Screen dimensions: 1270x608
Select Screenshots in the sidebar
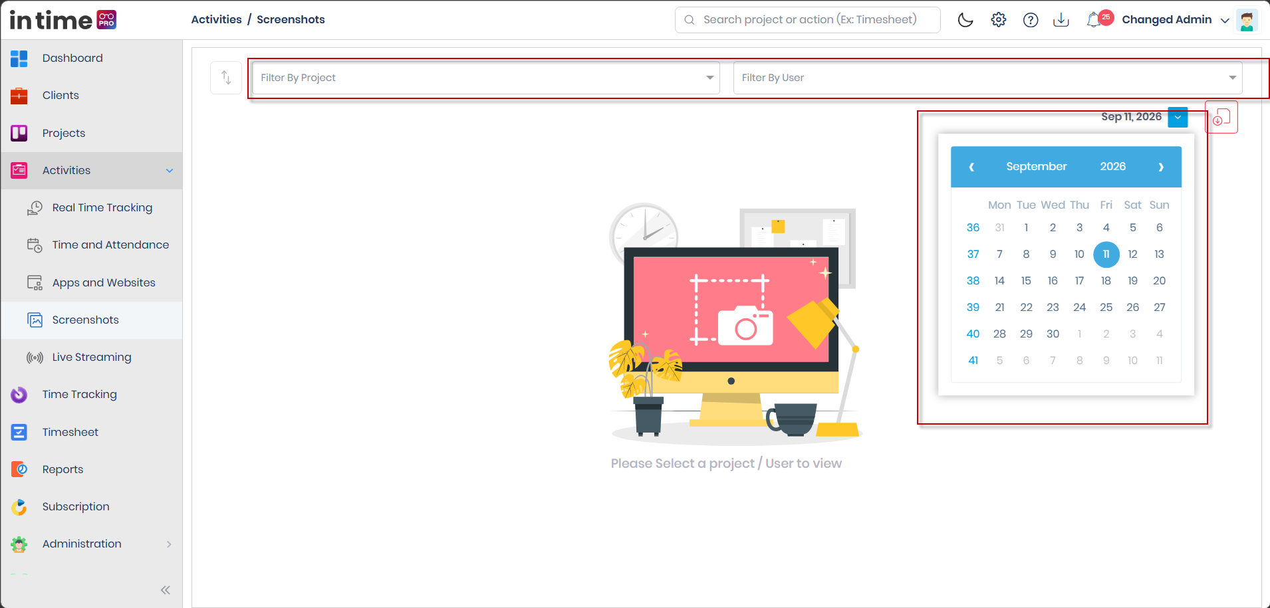tap(91, 320)
